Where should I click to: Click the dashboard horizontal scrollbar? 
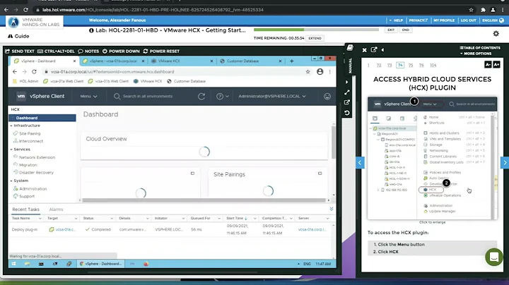[x=204, y=200]
